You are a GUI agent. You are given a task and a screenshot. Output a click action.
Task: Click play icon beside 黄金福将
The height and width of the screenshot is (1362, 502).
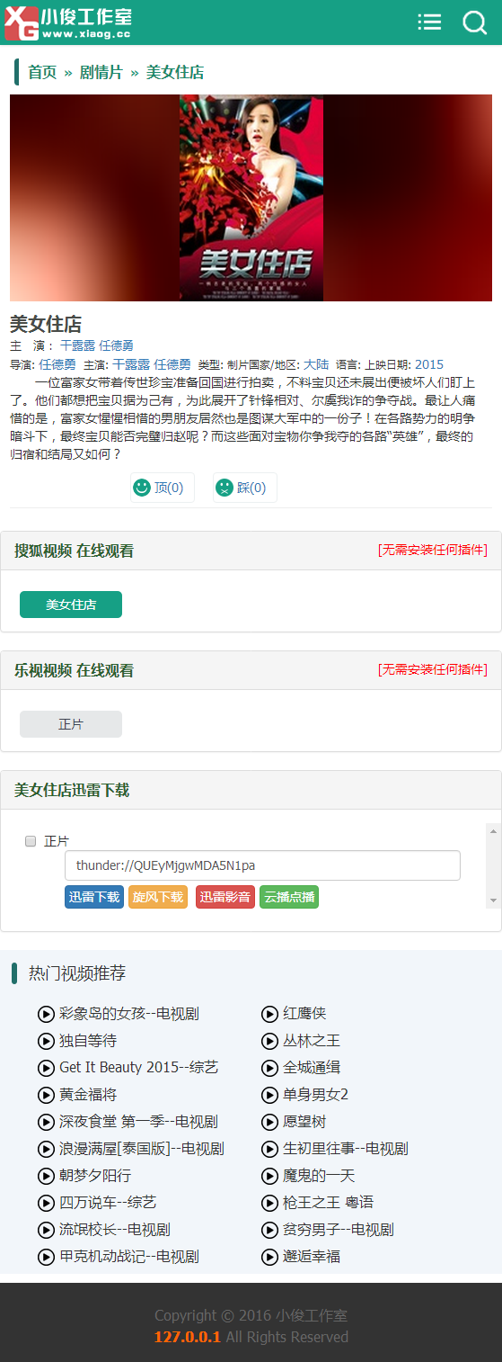point(46,1095)
